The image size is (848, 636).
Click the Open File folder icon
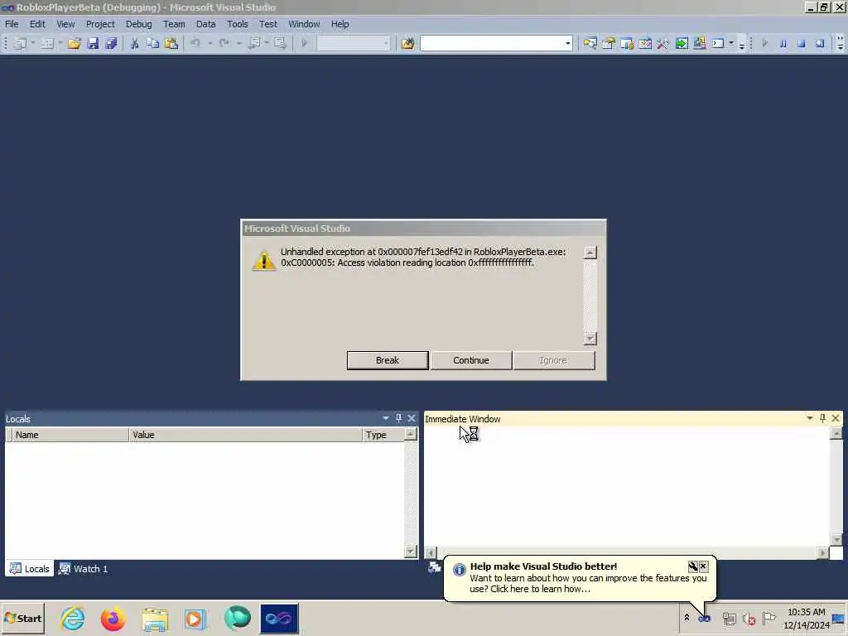pyautogui.click(x=74, y=43)
